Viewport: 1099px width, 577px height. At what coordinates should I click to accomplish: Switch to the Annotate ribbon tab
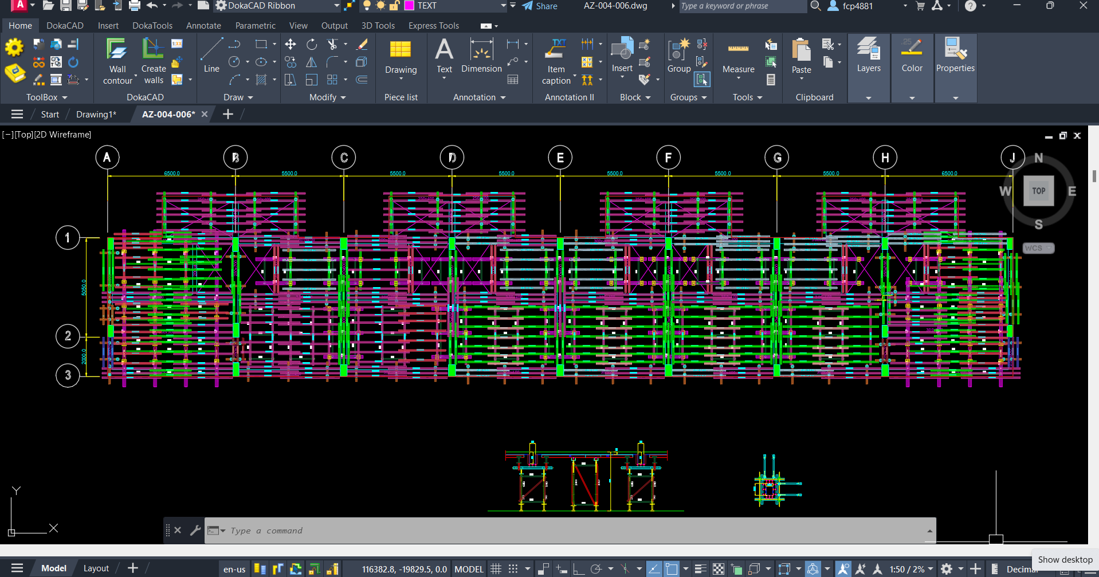click(x=203, y=26)
